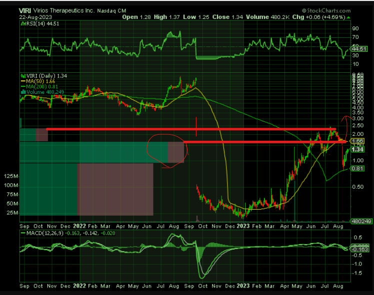Click the MACD(12,26,9) indicator label
374x295 pixels.
(x=45, y=233)
